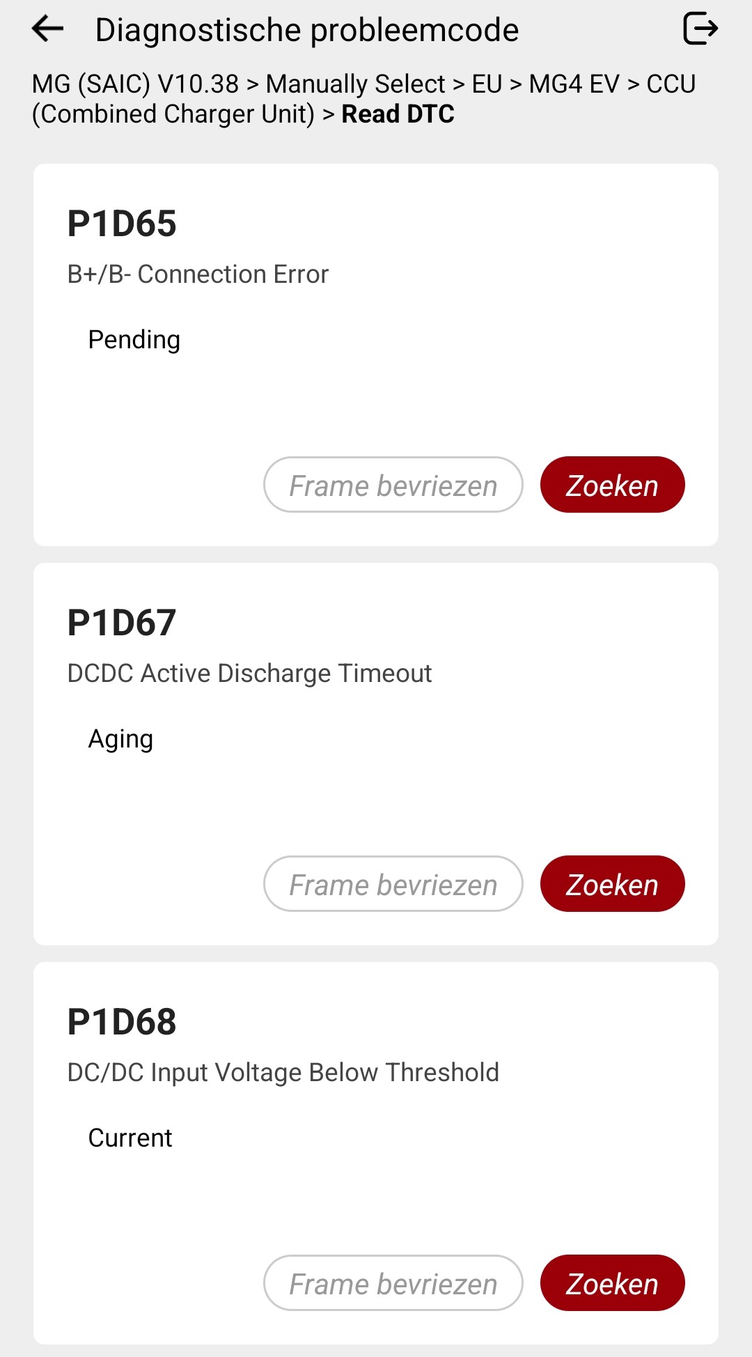Tap MG4 EV in the breadcrumb path
This screenshot has height=1357, width=752.
pos(574,84)
